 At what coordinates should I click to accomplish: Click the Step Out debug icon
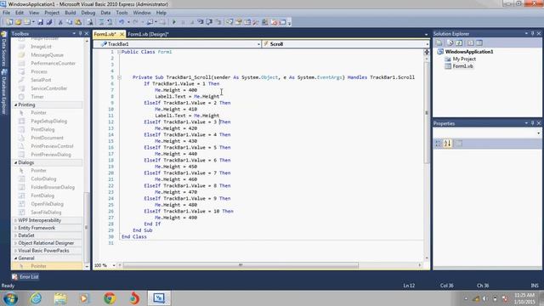point(218,22)
